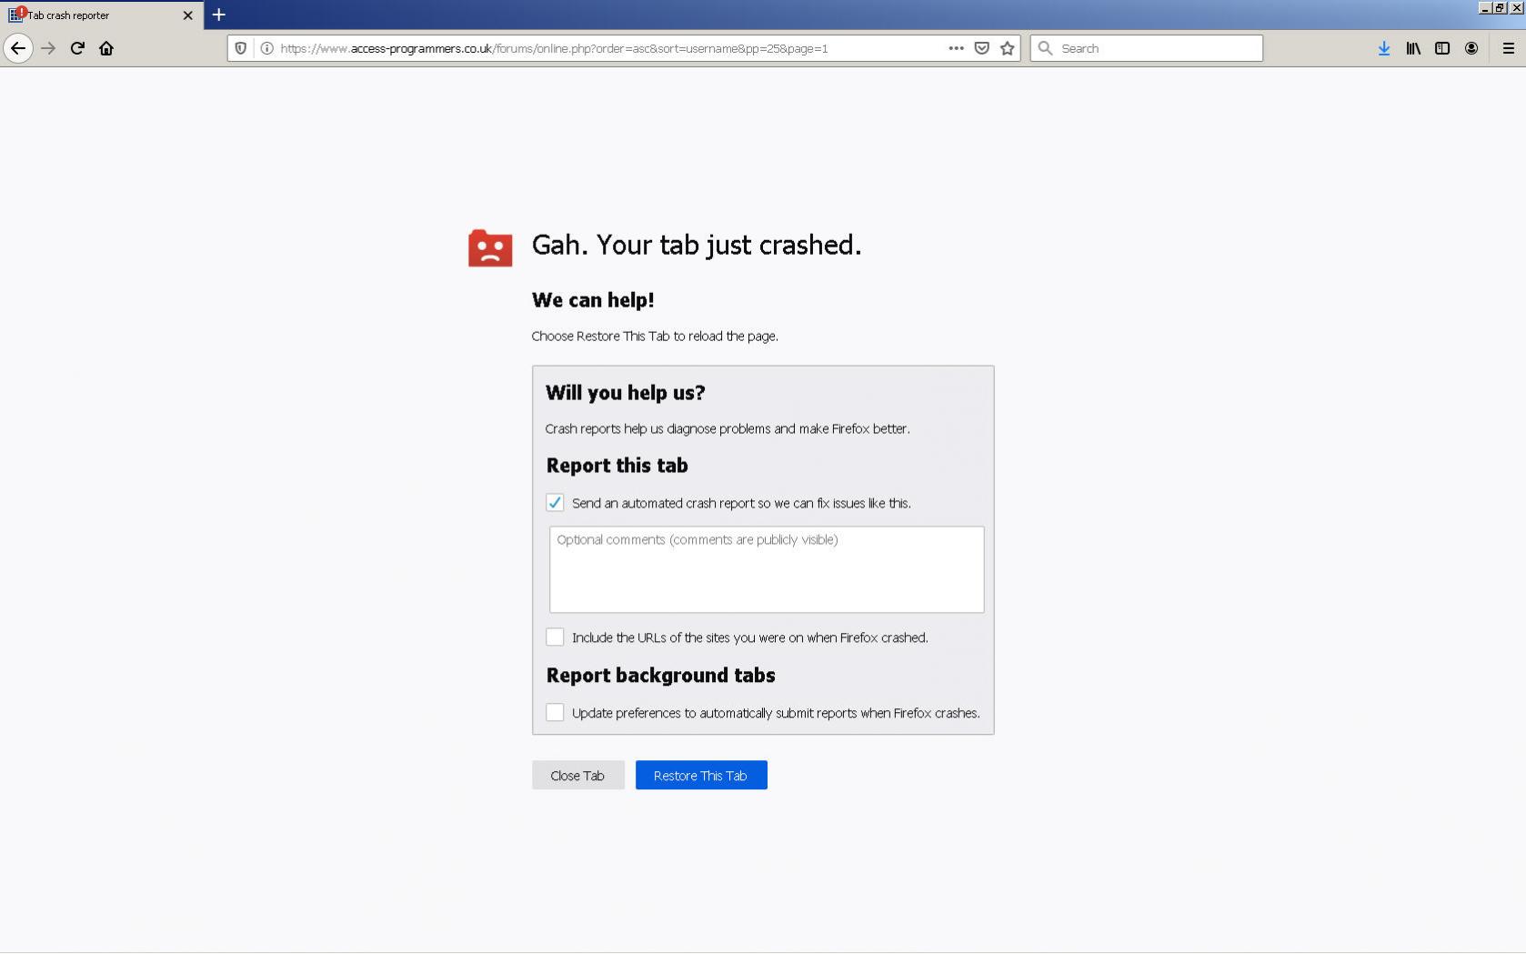Screen dimensions: 1526x954
Task: Open page actions three-dot menu
Action: click(956, 48)
